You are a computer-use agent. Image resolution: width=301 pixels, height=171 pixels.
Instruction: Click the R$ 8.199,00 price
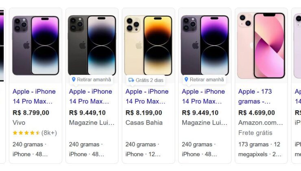pyautogui.click(x=144, y=113)
